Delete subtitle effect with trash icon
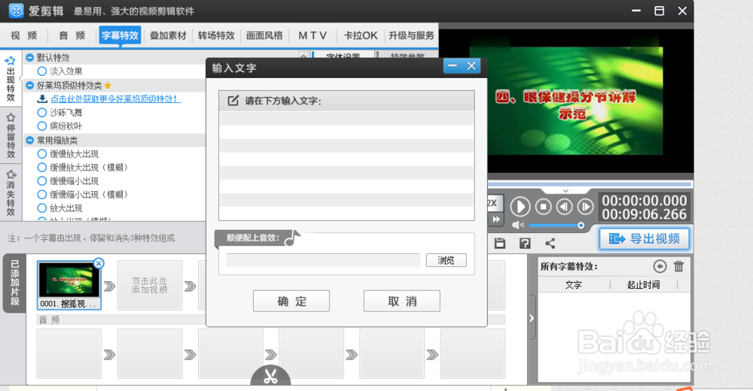Image resolution: width=753 pixels, height=391 pixels. 678,266
